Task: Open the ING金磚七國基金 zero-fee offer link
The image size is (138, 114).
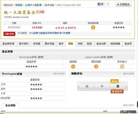Action: coord(50,33)
